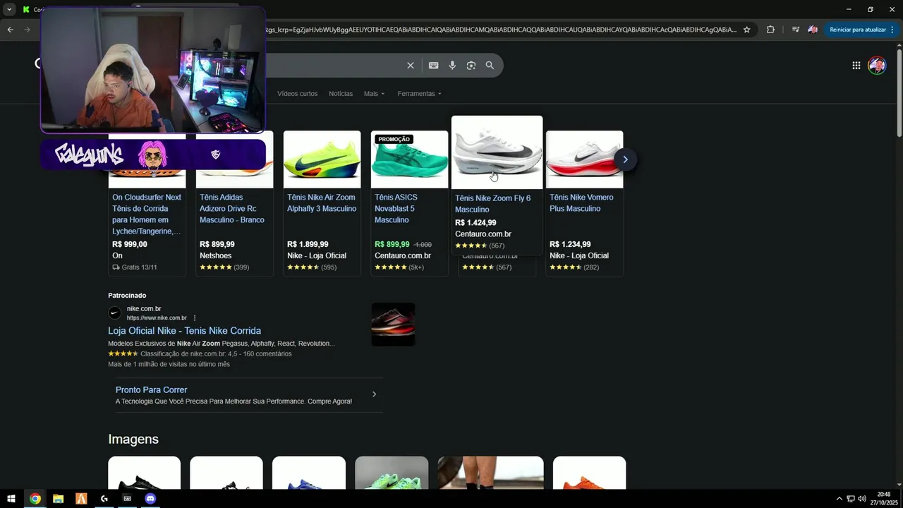Viewport: 903px width, 508px height.
Task: Open the Windows Start menu
Action: tap(11, 499)
